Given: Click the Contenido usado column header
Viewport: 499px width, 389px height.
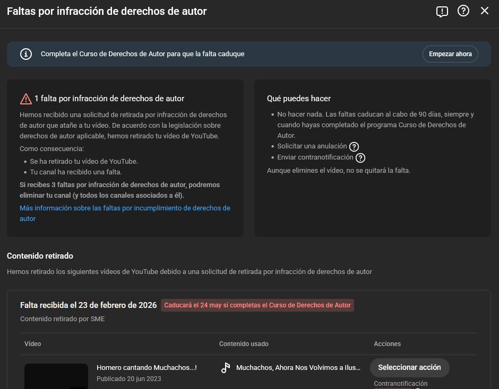Looking at the screenshot, I should 244,343.
